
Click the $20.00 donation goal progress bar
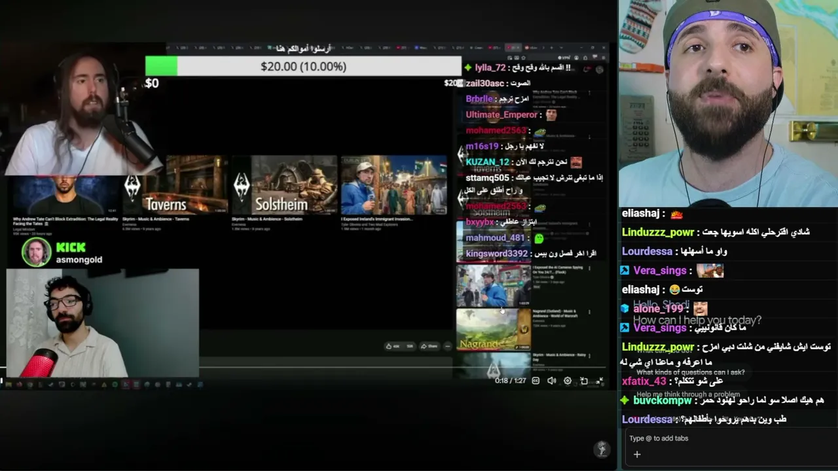click(x=303, y=66)
